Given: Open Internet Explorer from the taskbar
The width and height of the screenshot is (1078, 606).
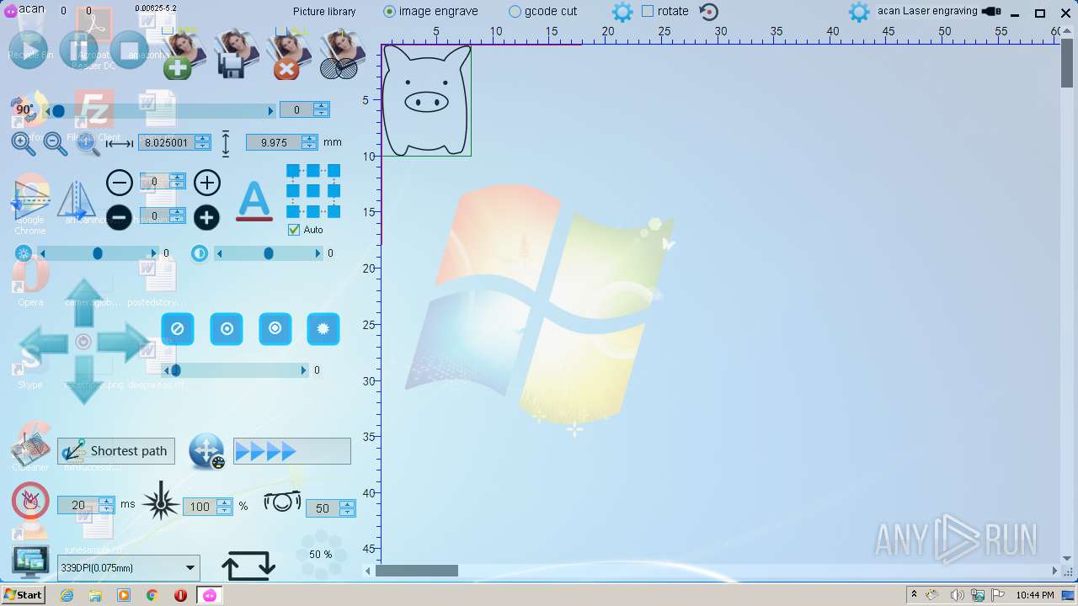Looking at the screenshot, I should pos(67,595).
